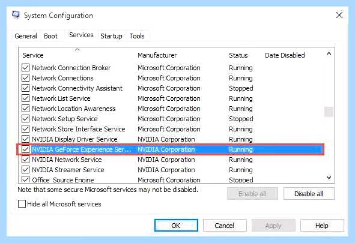Open the Boot tab
Image resolution: width=355 pixels, height=243 pixels.
(x=50, y=36)
